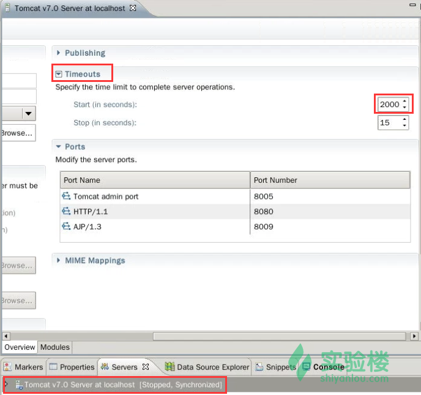Open the Console view tab
The image size is (421, 395).
point(323,367)
